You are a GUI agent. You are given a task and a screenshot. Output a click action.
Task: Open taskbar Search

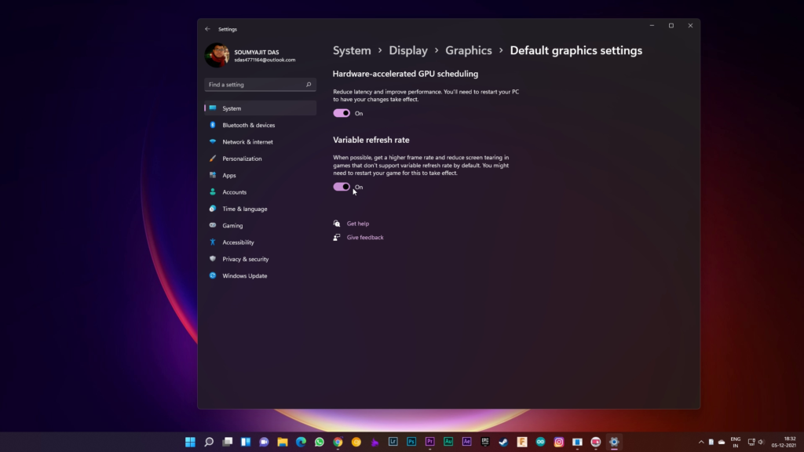(209, 442)
